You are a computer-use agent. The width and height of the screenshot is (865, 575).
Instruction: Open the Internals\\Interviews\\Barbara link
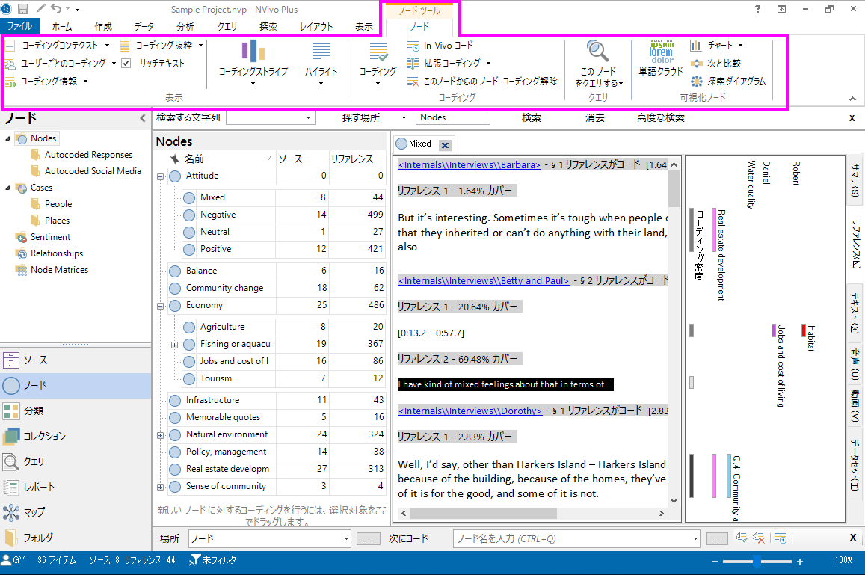tap(469, 164)
